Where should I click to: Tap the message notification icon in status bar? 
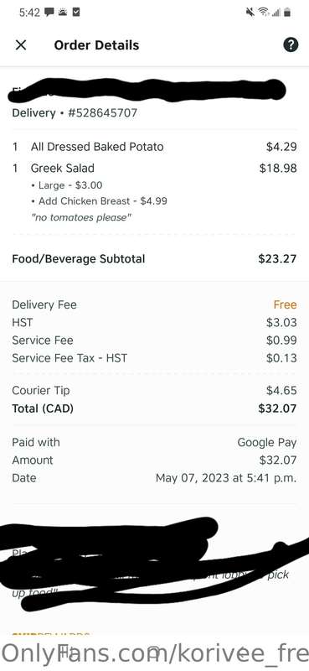(49, 13)
